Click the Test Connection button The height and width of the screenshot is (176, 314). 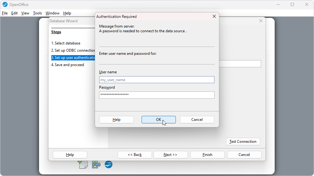pos(243,142)
